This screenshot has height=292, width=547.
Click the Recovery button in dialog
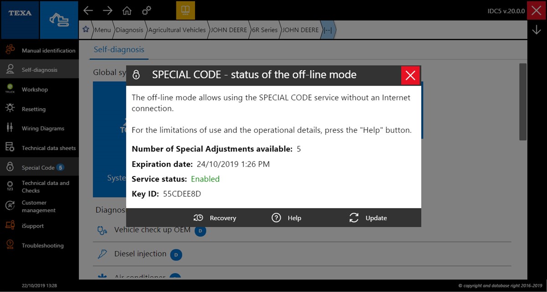[x=215, y=218]
